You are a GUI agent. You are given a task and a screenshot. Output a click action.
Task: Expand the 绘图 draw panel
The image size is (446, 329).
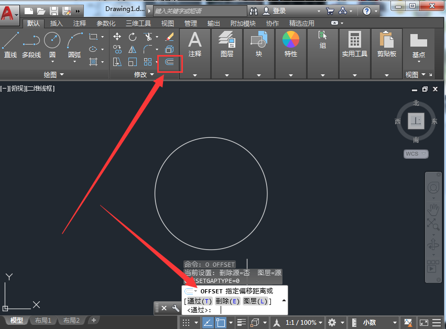pos(53,75)
